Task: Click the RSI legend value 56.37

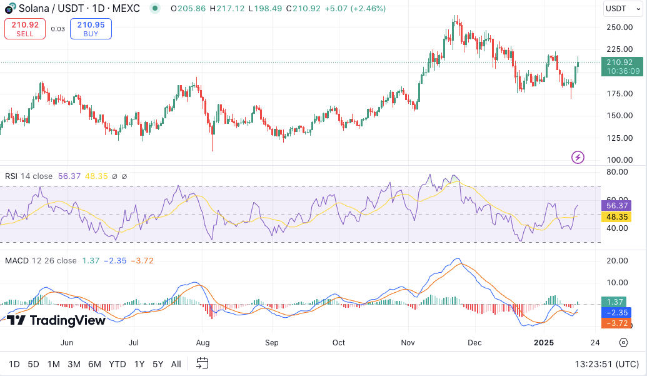Action: pyautogui.click(x=69, y=176)
